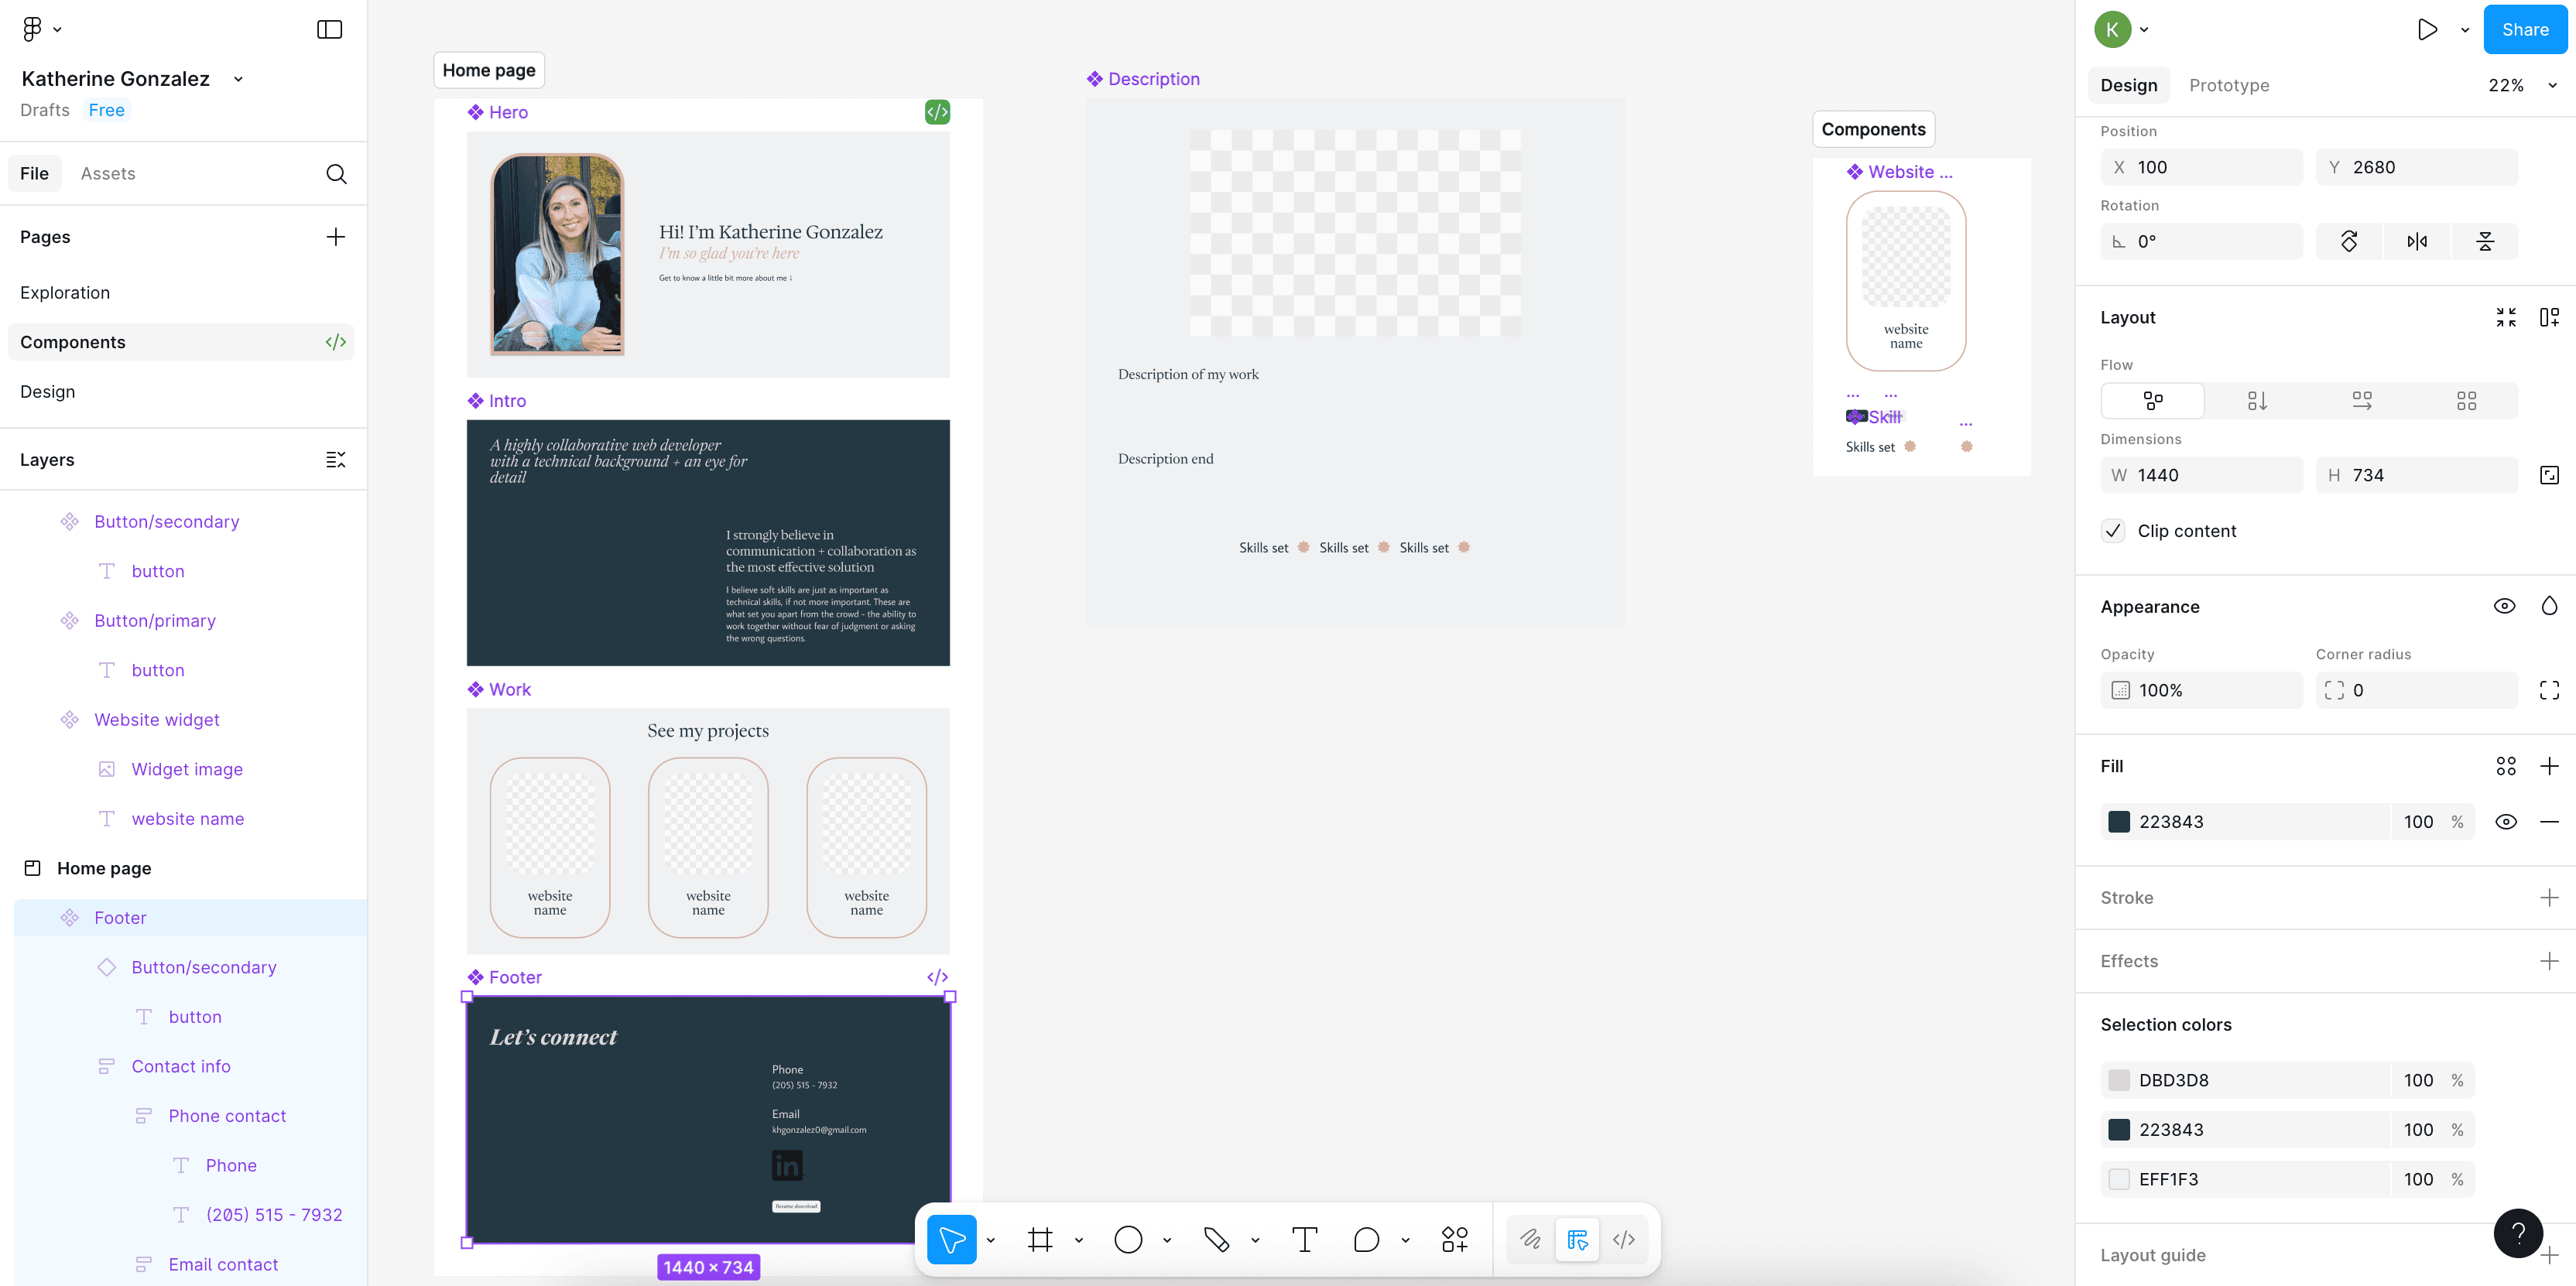Expand the Katherine Gonzalez file name menu
The height and width of the screenshot is (1286, 2576).
(x=238, y=79)
